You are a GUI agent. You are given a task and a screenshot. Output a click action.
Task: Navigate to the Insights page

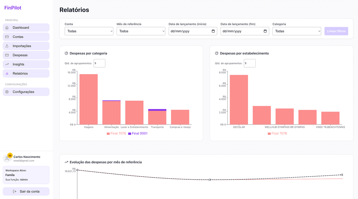point(26,64)
